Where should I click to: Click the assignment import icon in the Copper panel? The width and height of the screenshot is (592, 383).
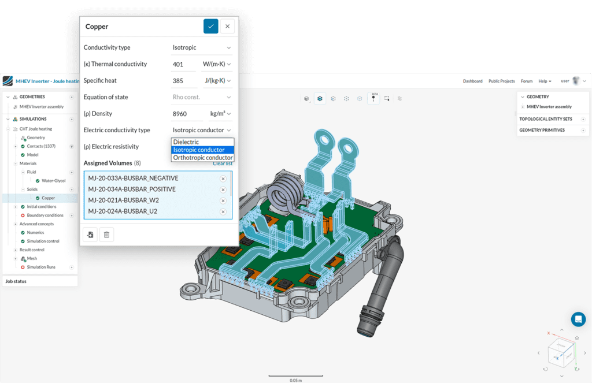point(90,234)
